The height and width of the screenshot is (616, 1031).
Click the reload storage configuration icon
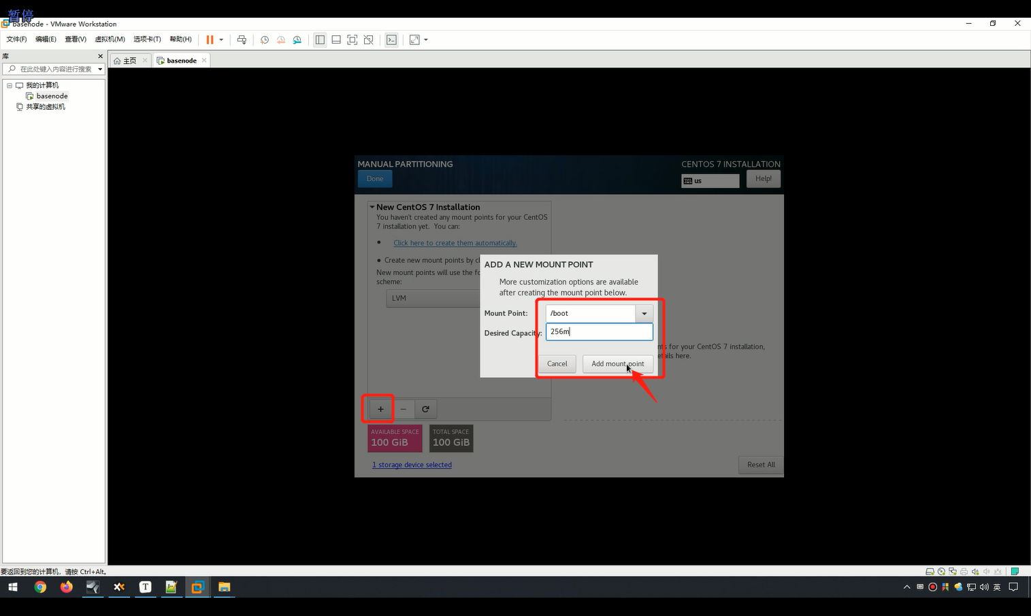pyautogui.click(x=425, y=409)
